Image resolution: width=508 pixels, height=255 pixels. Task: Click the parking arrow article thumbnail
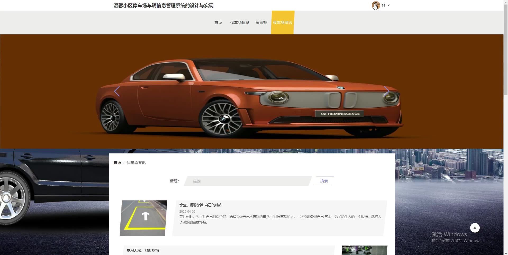pyautogui.click(x=143, y=218)
